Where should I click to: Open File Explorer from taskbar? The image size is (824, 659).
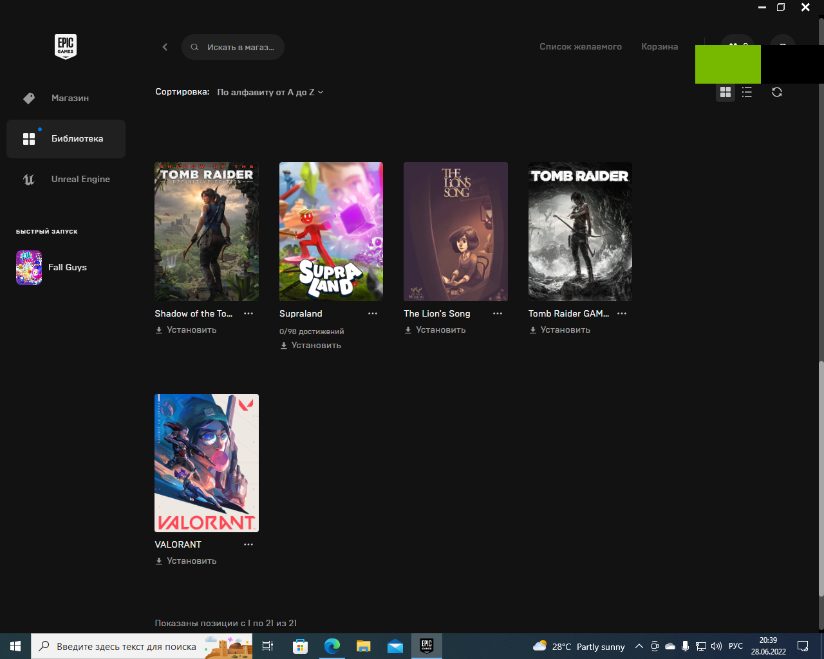[x=364, y=646]
